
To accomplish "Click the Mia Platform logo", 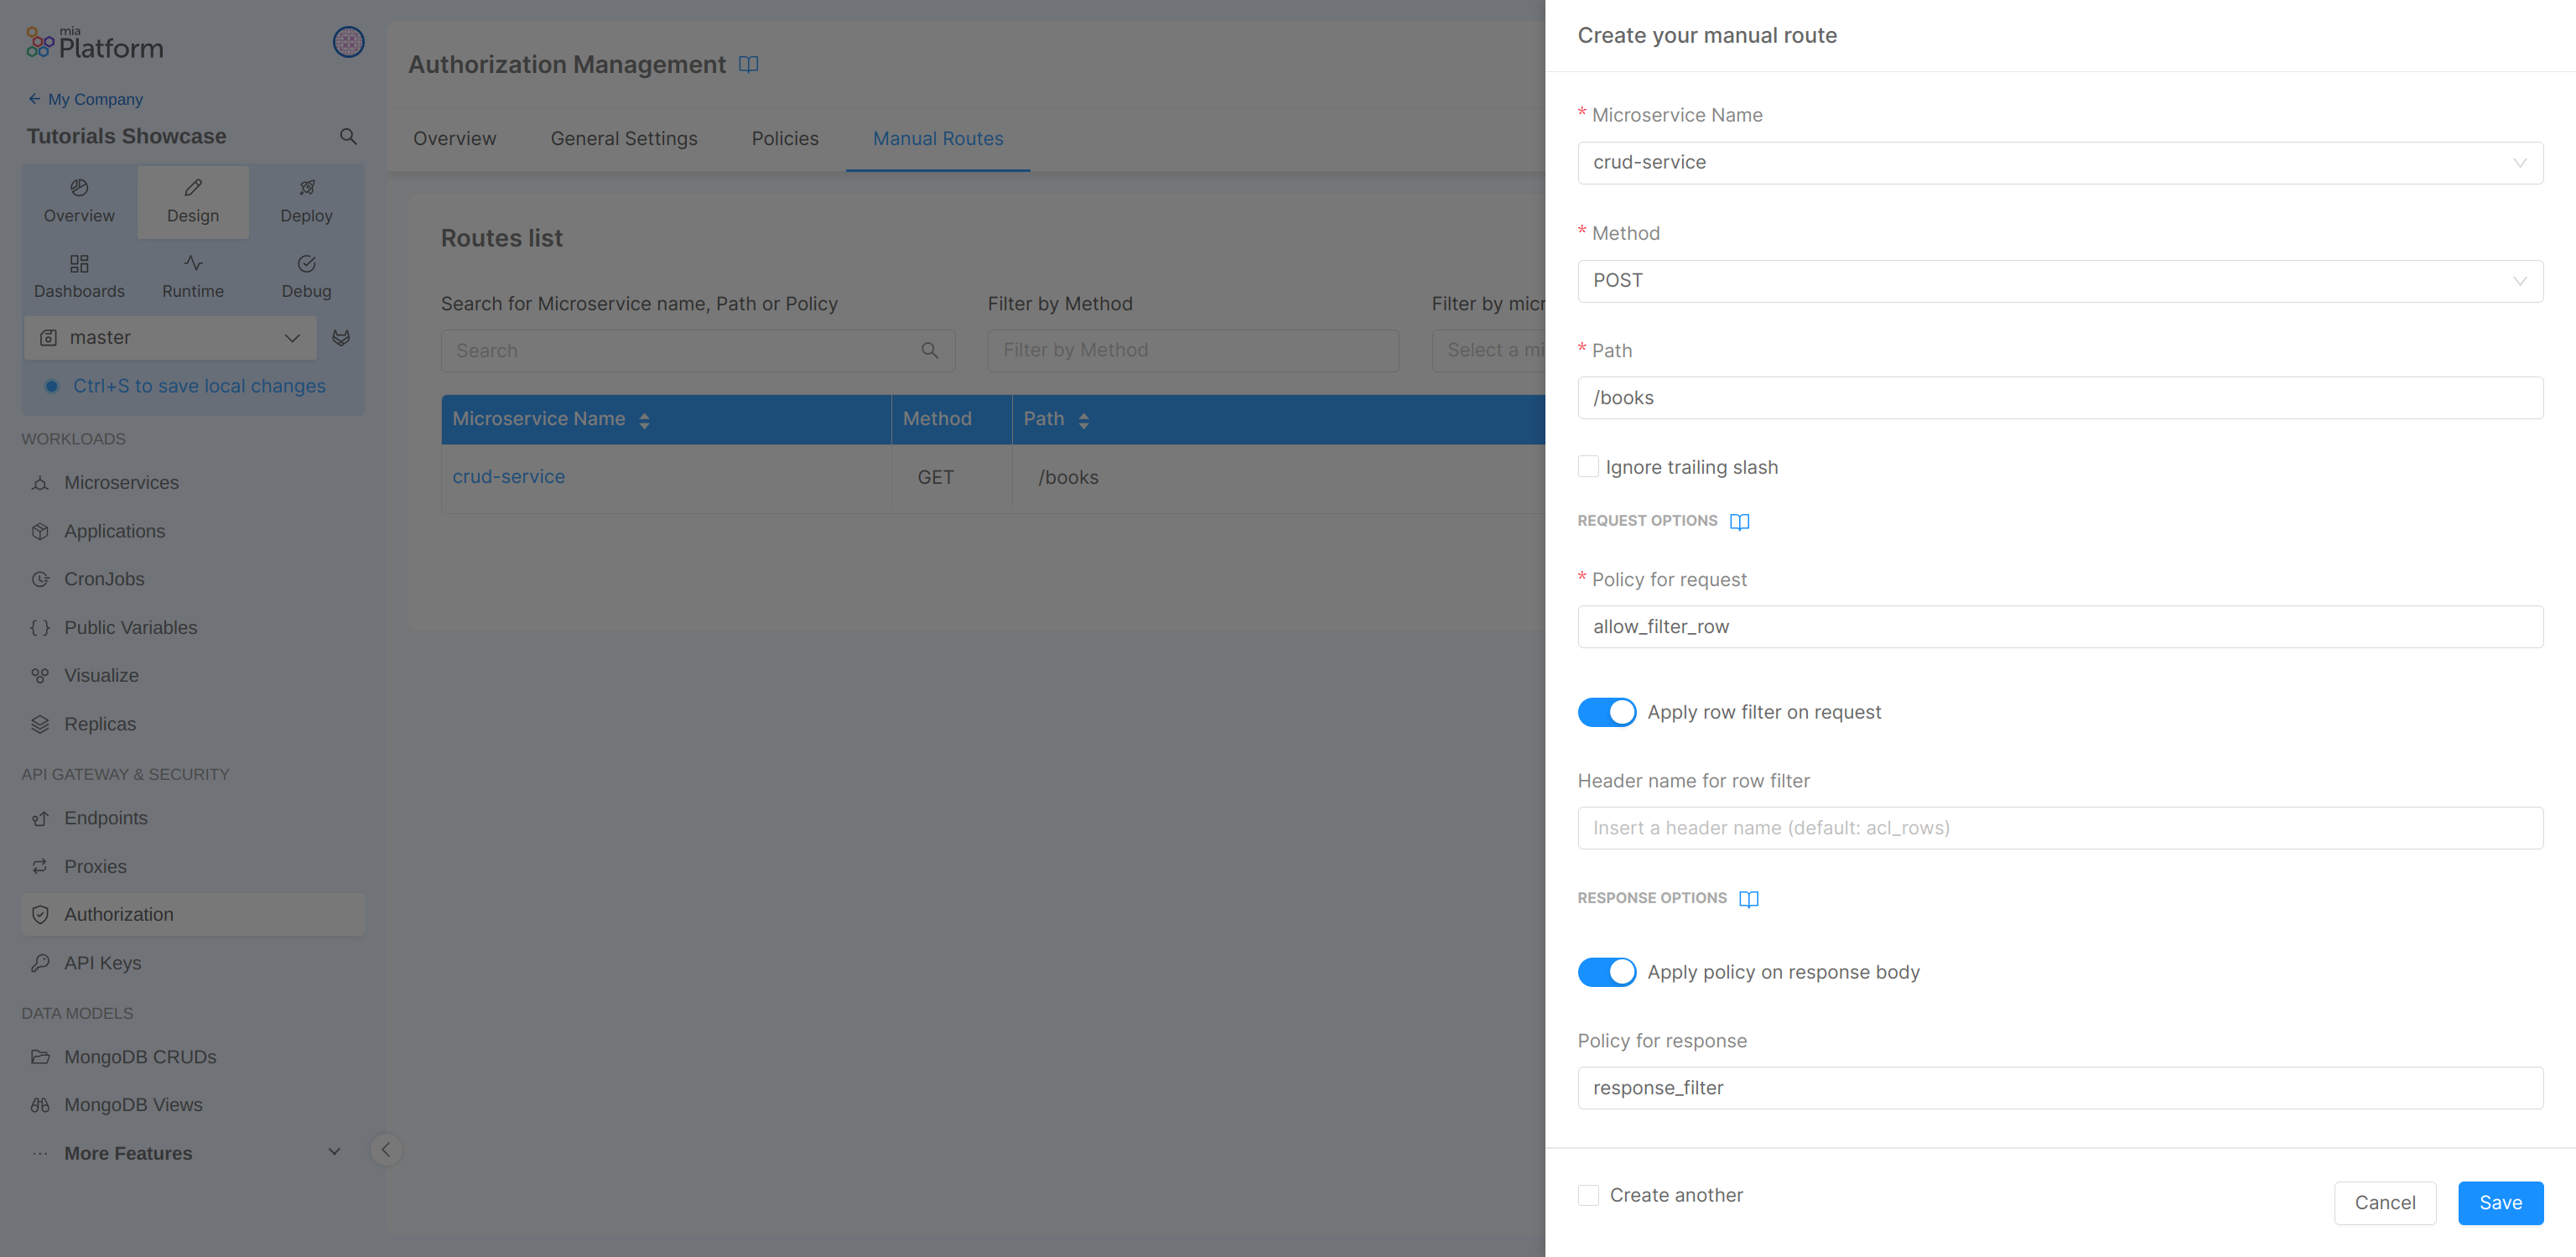I will [x=94, y=42].
